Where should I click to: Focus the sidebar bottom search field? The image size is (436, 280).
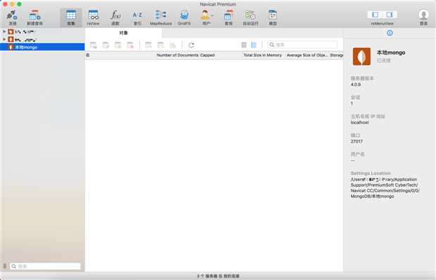pos(45,267)
